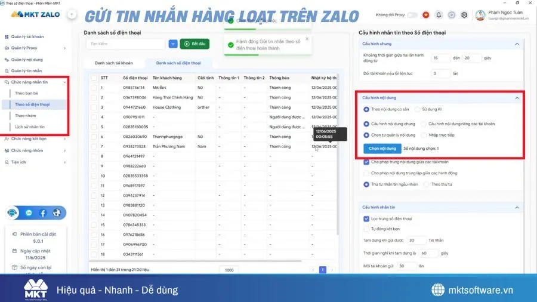Click the Số điện thoại column header

135,78
